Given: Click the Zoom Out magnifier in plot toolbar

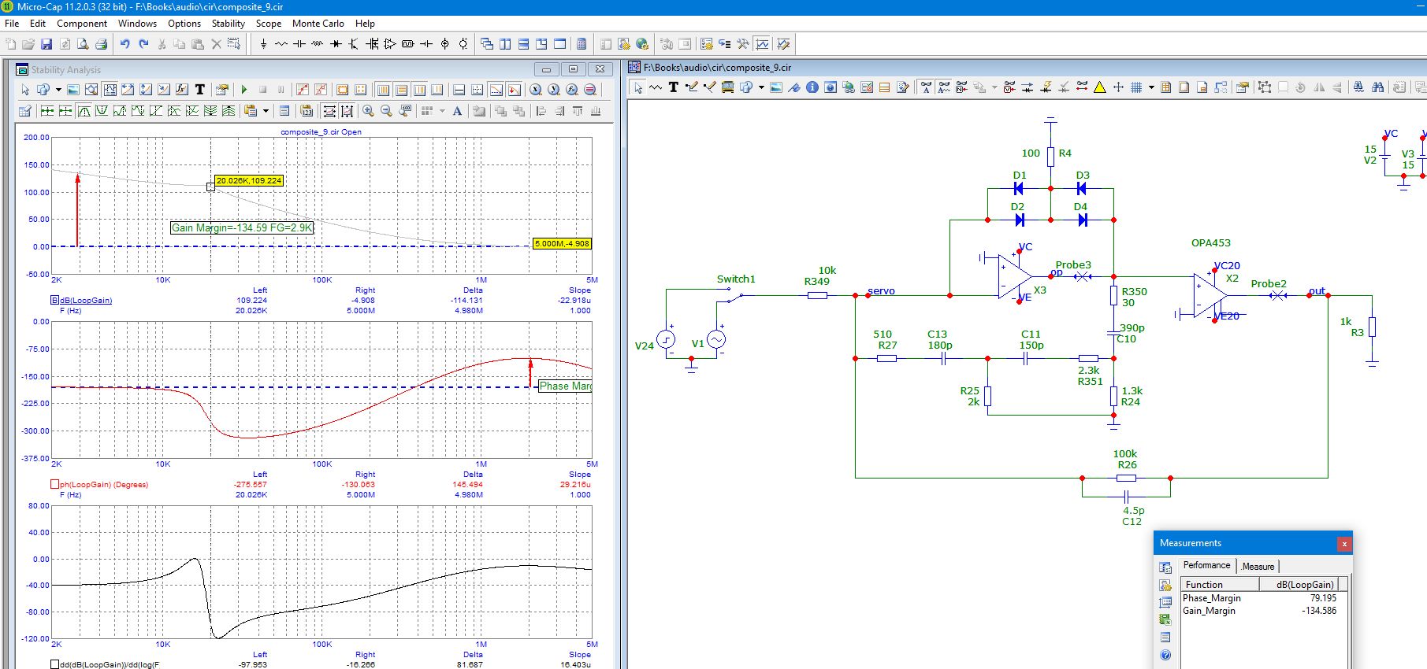Looking at the screenshot, I should coord(386,111).
